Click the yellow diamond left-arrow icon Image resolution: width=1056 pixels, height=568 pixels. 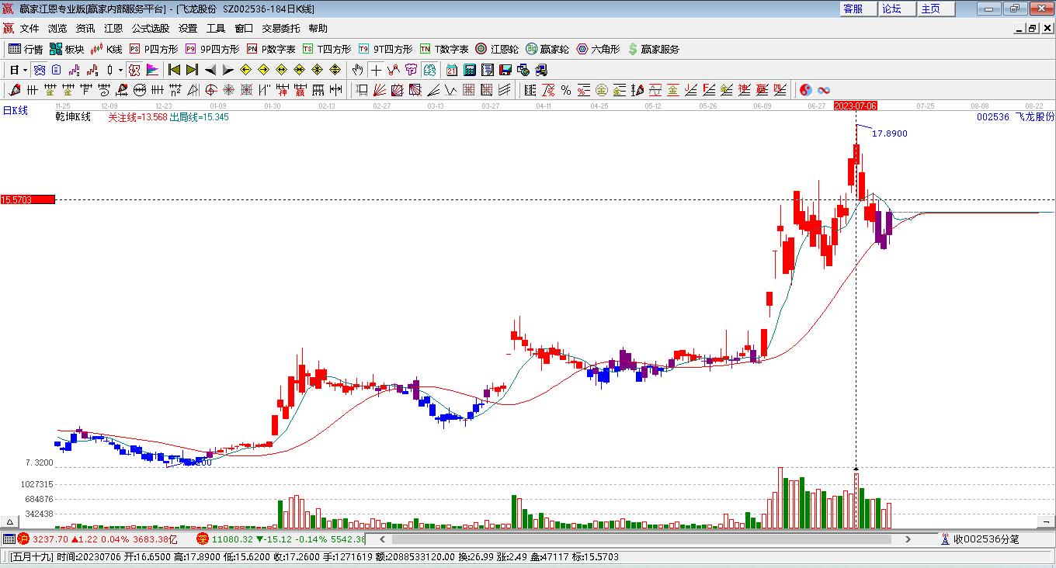pos(246,70)
